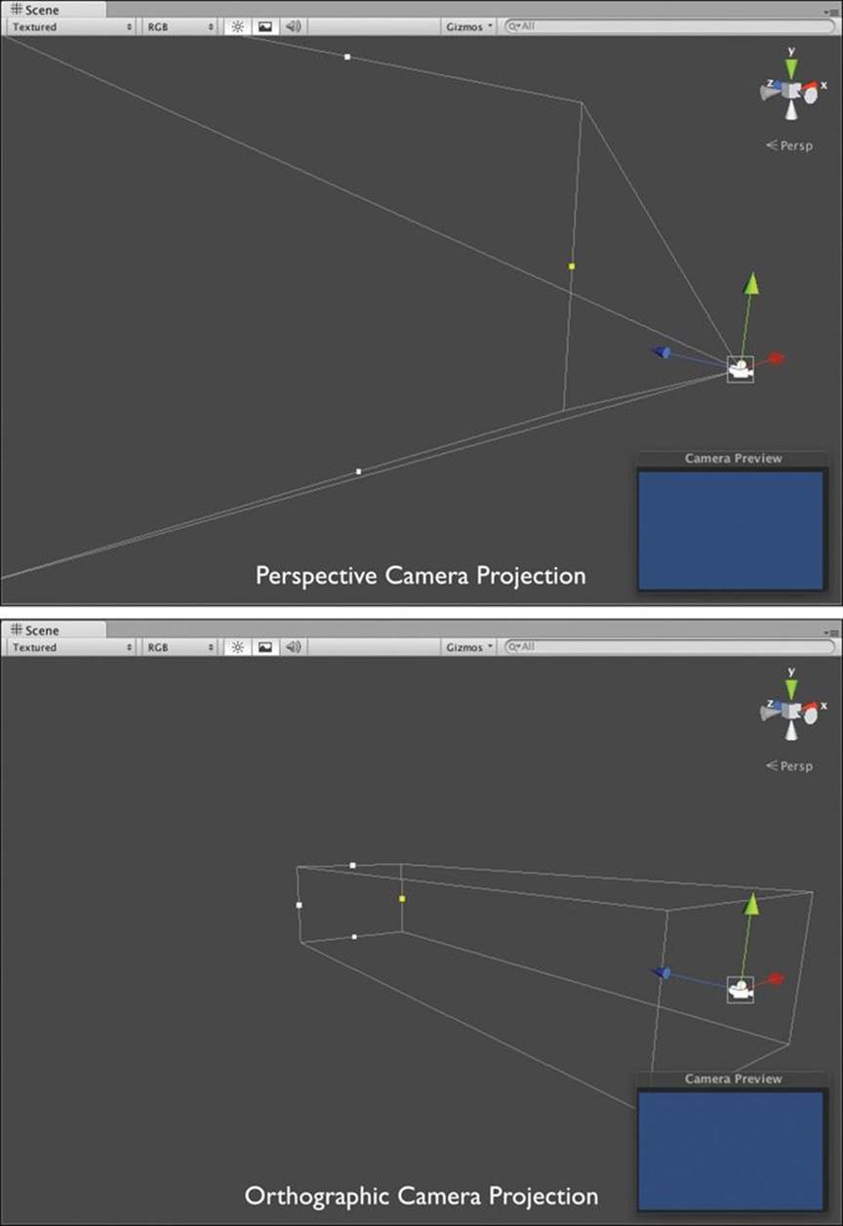Click the Persp label under top orientation gizmo

coord(790,145)
